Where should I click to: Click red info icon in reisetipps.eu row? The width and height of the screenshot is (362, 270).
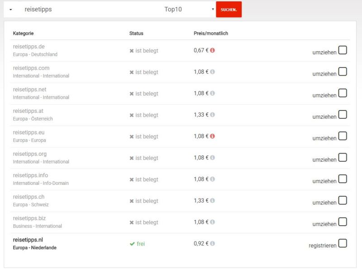[212, 136]
